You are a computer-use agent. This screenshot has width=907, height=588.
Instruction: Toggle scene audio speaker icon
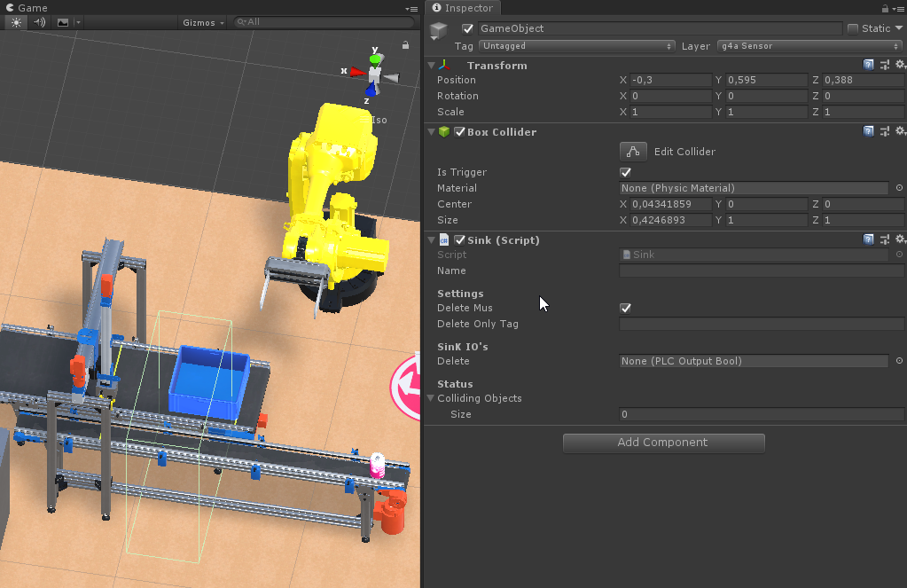pos(40,22)
